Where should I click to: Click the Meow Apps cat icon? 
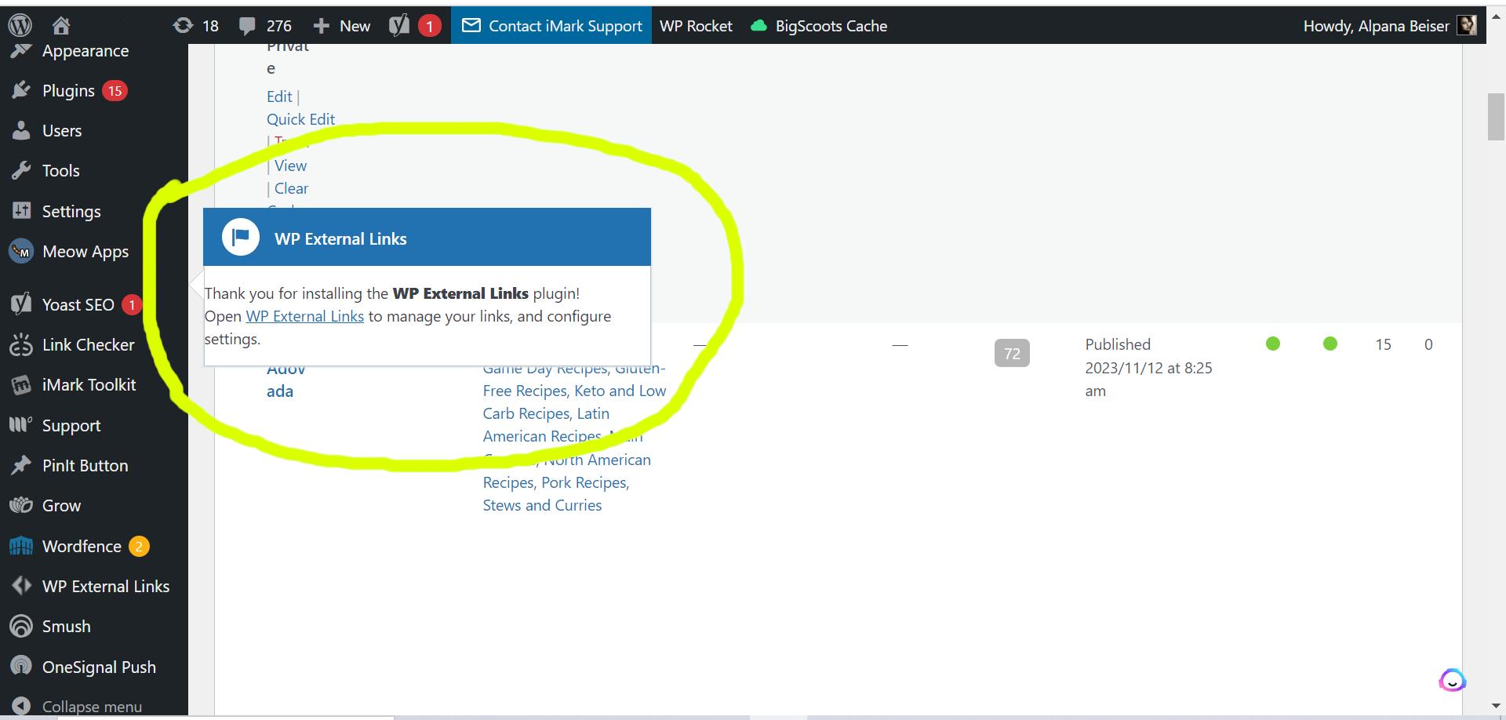[21, 251]
